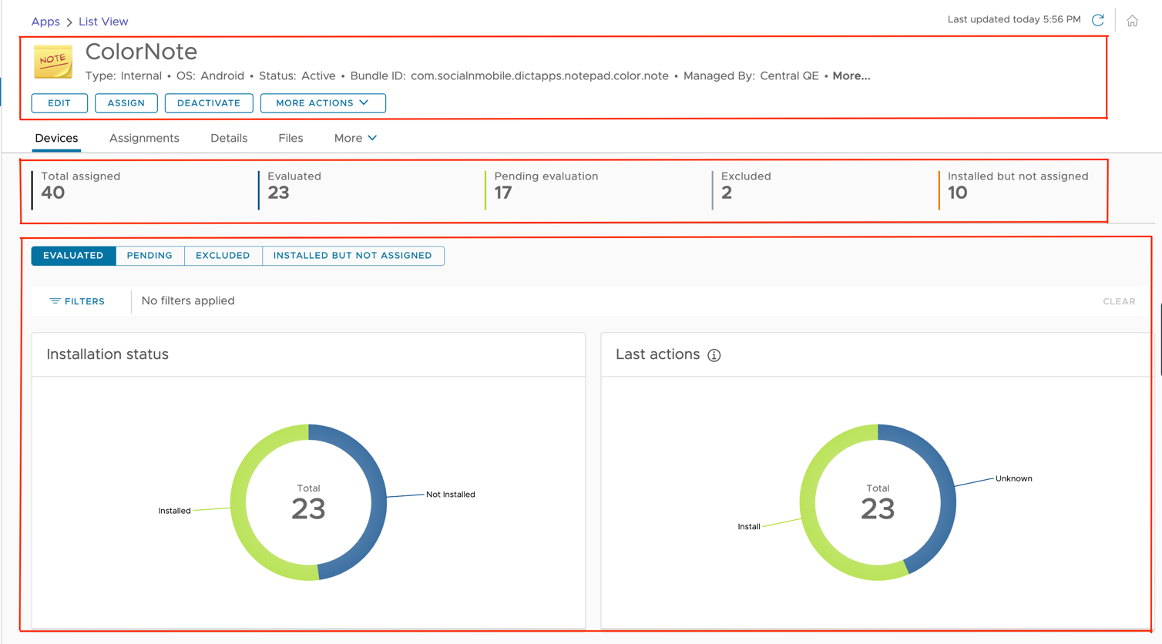The height and width of the screenshot is (644, 1162).
Task: Select the Pending segment button
Action: [x=149, y=256]
